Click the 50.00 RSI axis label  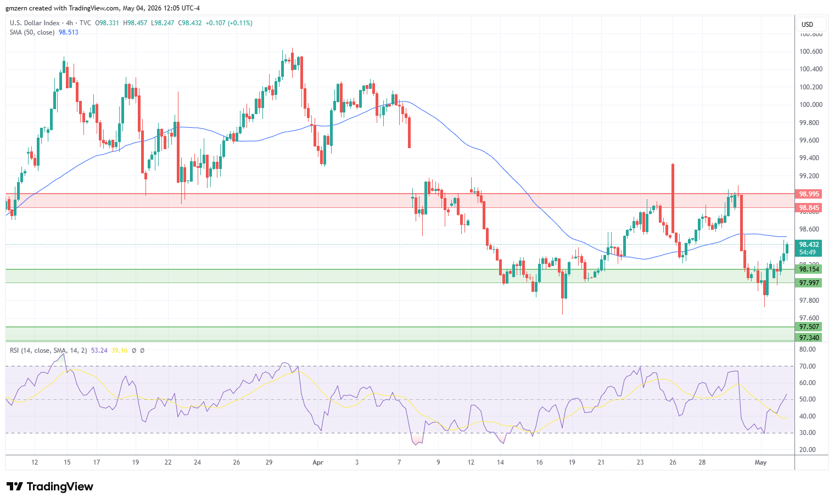pos(808,399)
